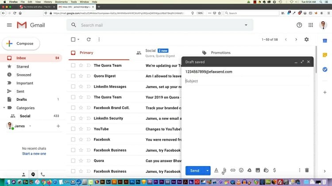Focus the Subject field

[x=247, y=81]
